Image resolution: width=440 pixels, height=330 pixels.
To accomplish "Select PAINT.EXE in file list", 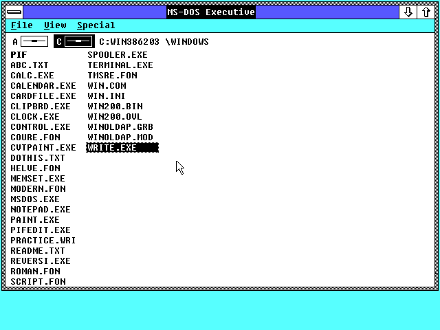I will tap(35, 220).
